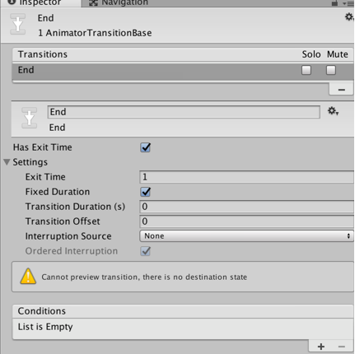Click the Navigation tab icon
The image size is (355, 354).
point(93,2)
